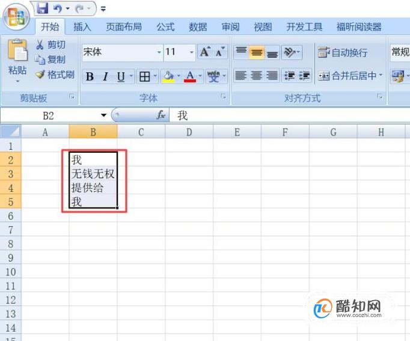Click the 粘贴 paste icon
The height and width of the screenshot is (341, 410).
coord(17,50)
